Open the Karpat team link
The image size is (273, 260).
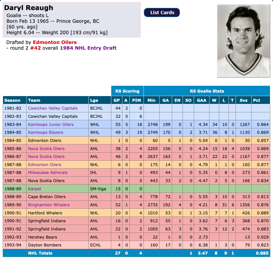(35, 189)
